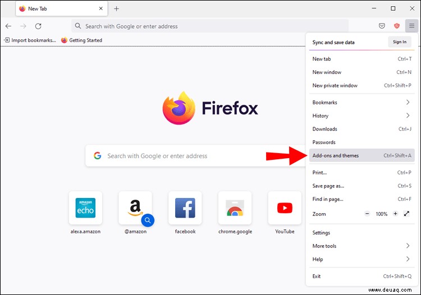The width and height of the screenshot is (421, 295).
Task: Reset zoom at 100% label
Action: [x=381, y=214]
